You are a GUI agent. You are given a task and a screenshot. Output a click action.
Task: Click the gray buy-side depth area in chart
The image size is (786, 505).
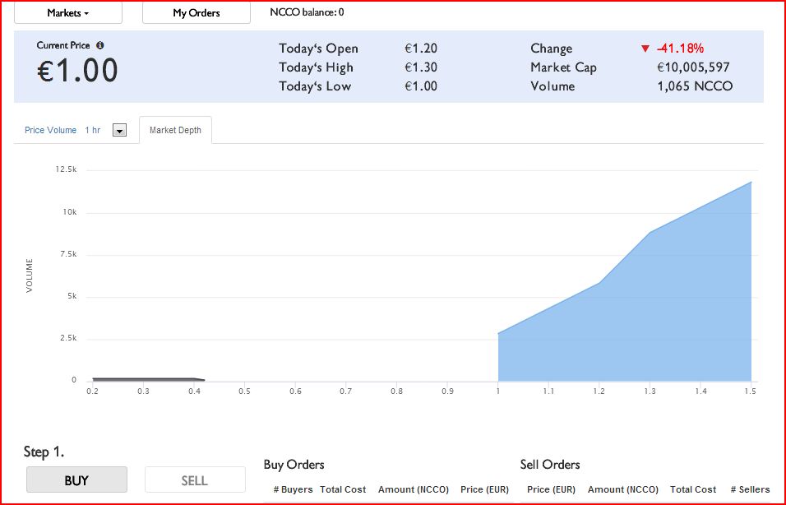click(x=144, y=379)
